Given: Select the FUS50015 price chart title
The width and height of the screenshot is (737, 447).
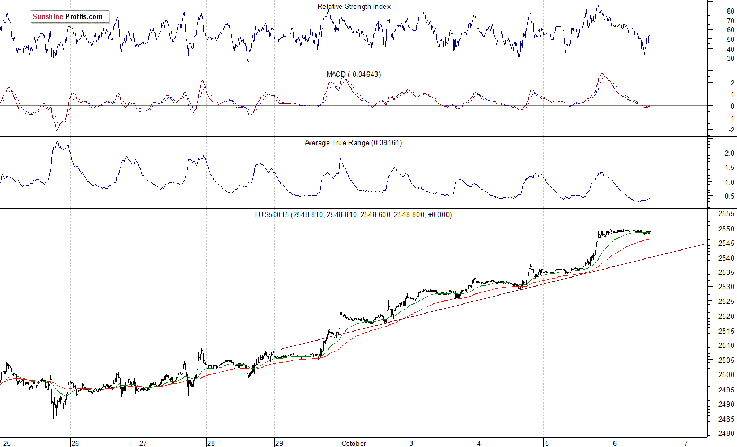Looking at the screenshot, I should (353, 215).
